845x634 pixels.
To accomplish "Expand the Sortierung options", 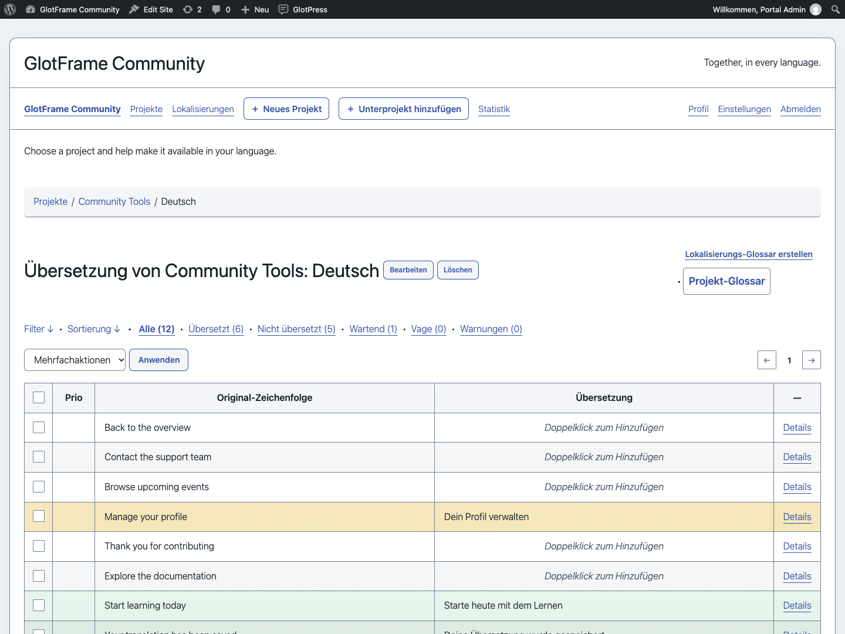I will point(94,329).
